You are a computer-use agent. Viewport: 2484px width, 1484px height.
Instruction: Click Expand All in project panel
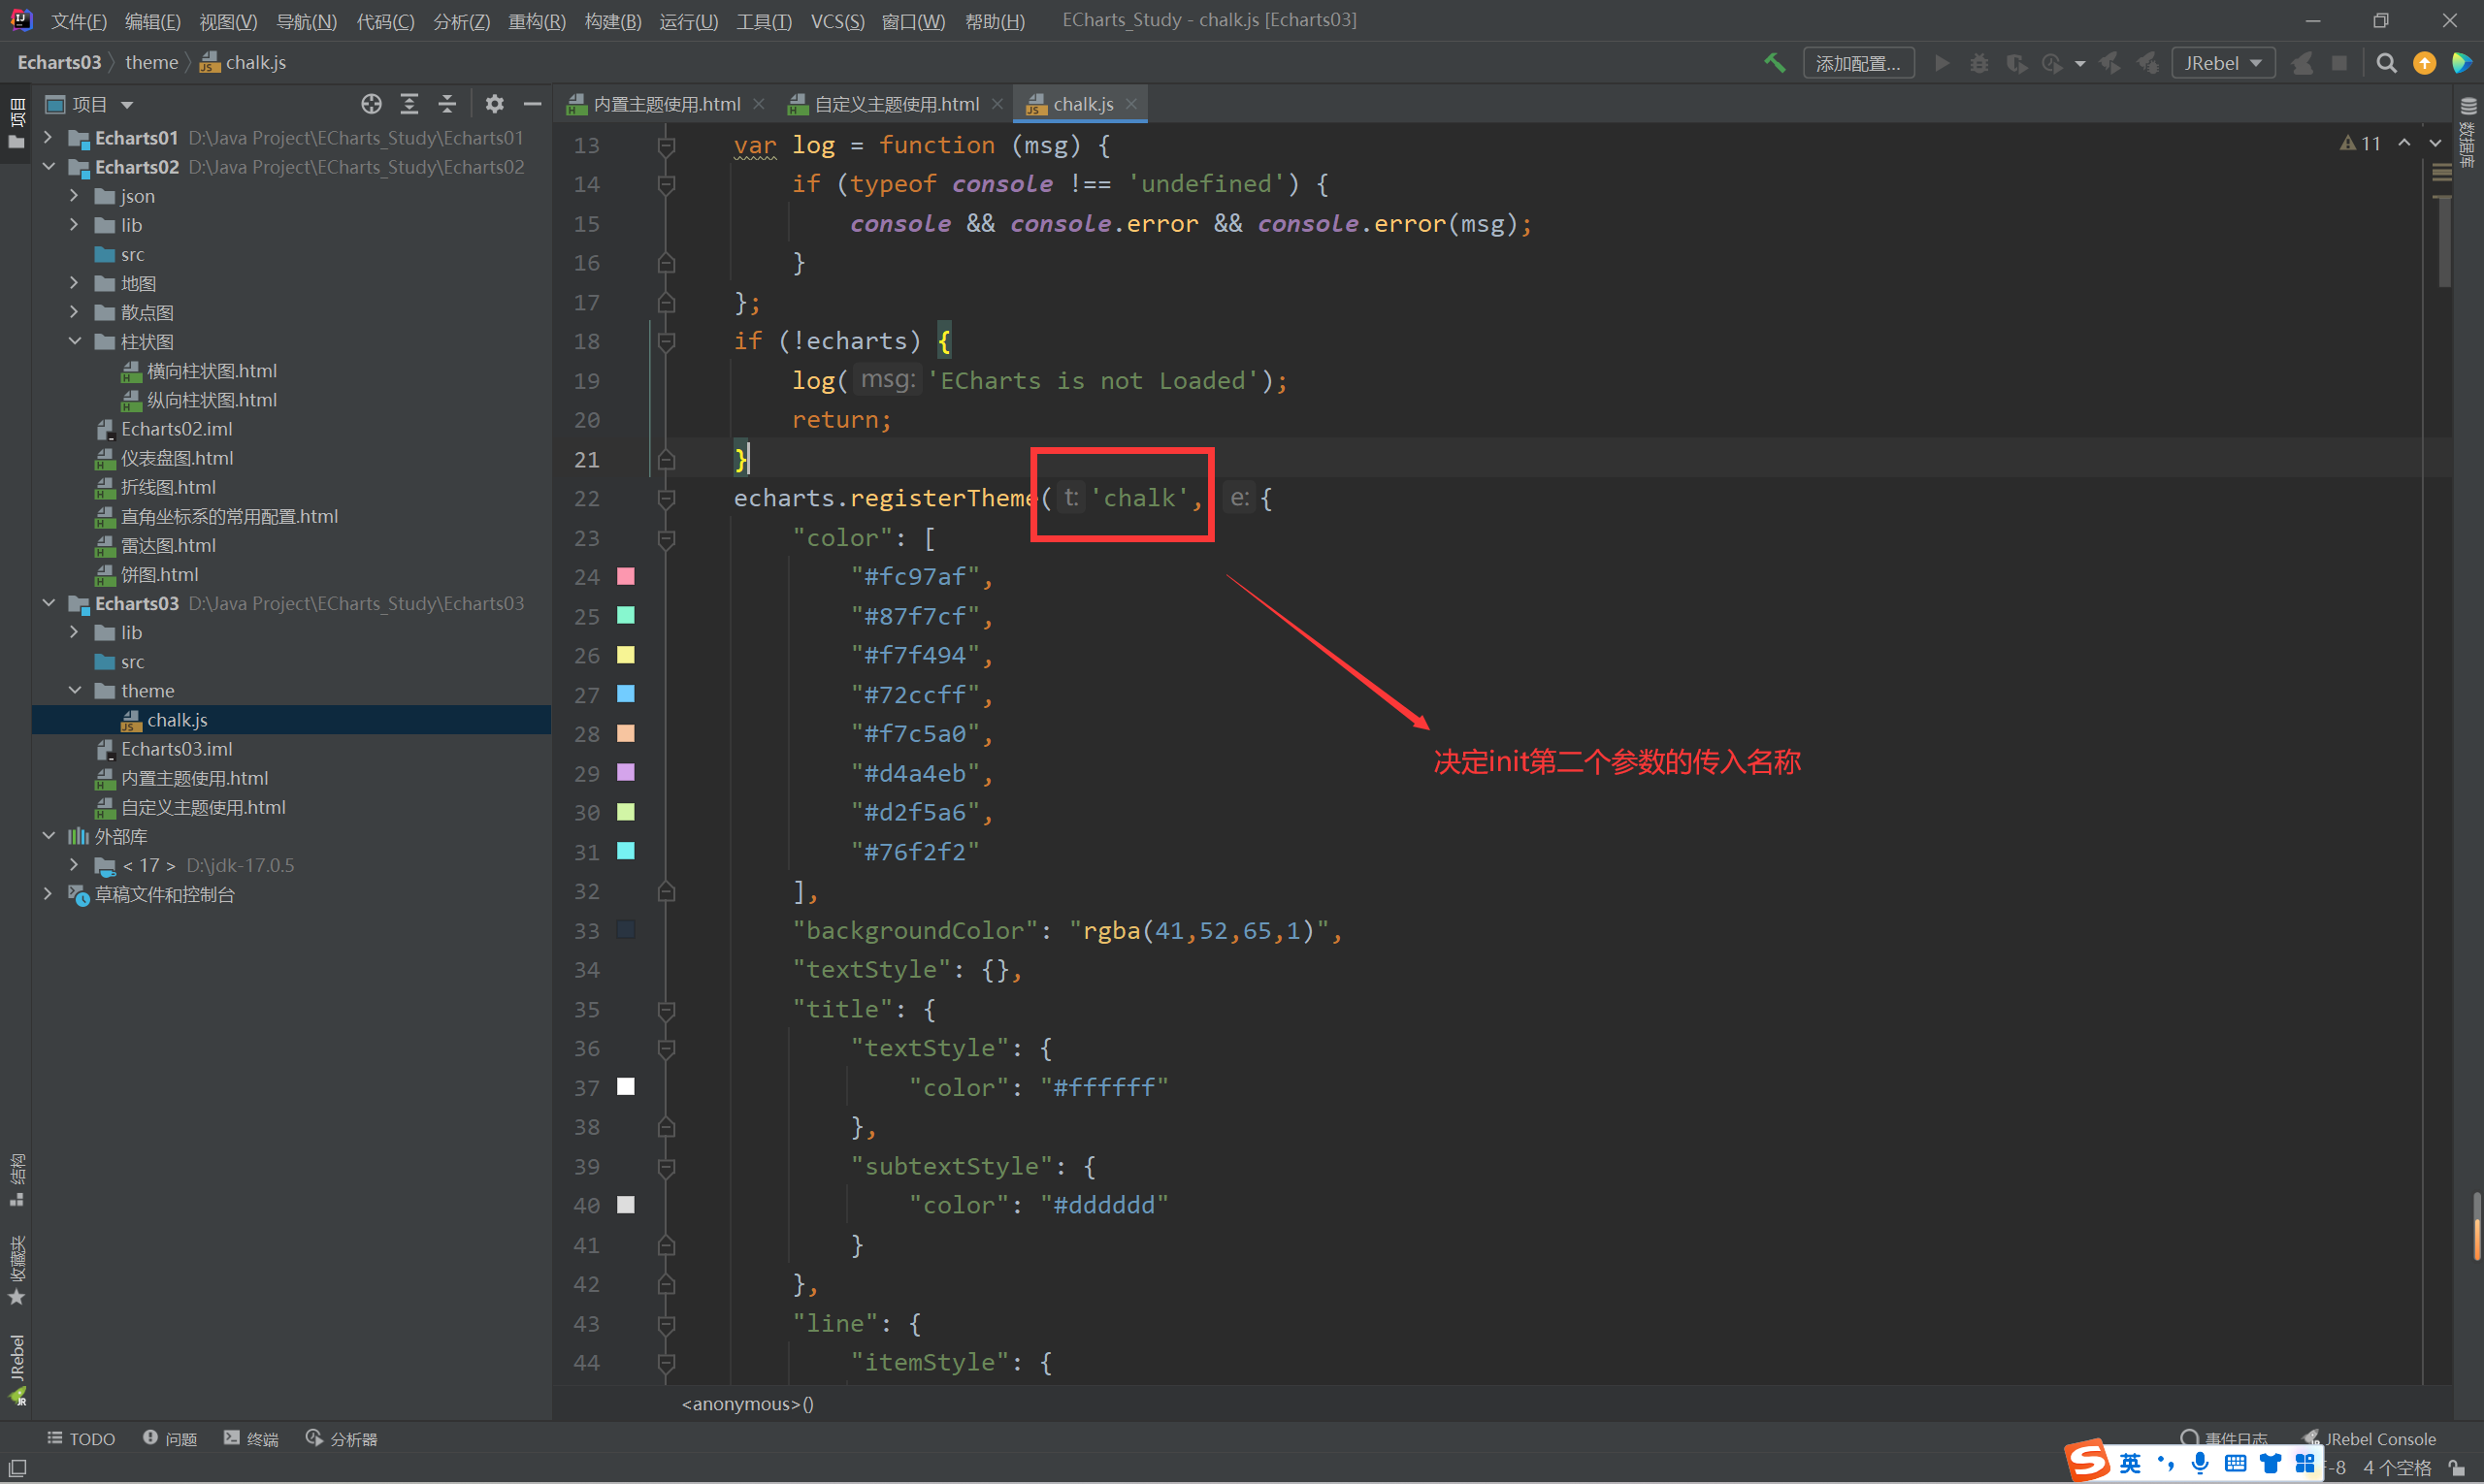409,104
